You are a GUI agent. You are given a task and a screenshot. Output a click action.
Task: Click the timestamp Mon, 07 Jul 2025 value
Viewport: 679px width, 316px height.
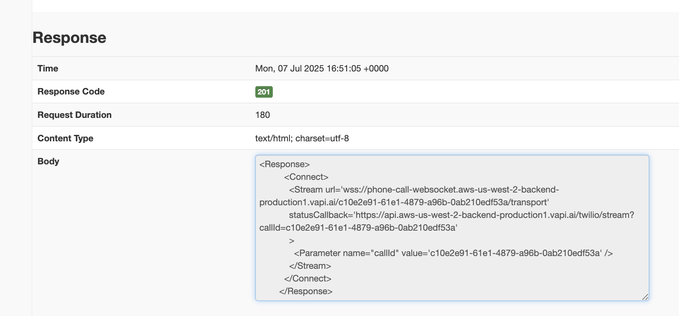tap(322, 68)
